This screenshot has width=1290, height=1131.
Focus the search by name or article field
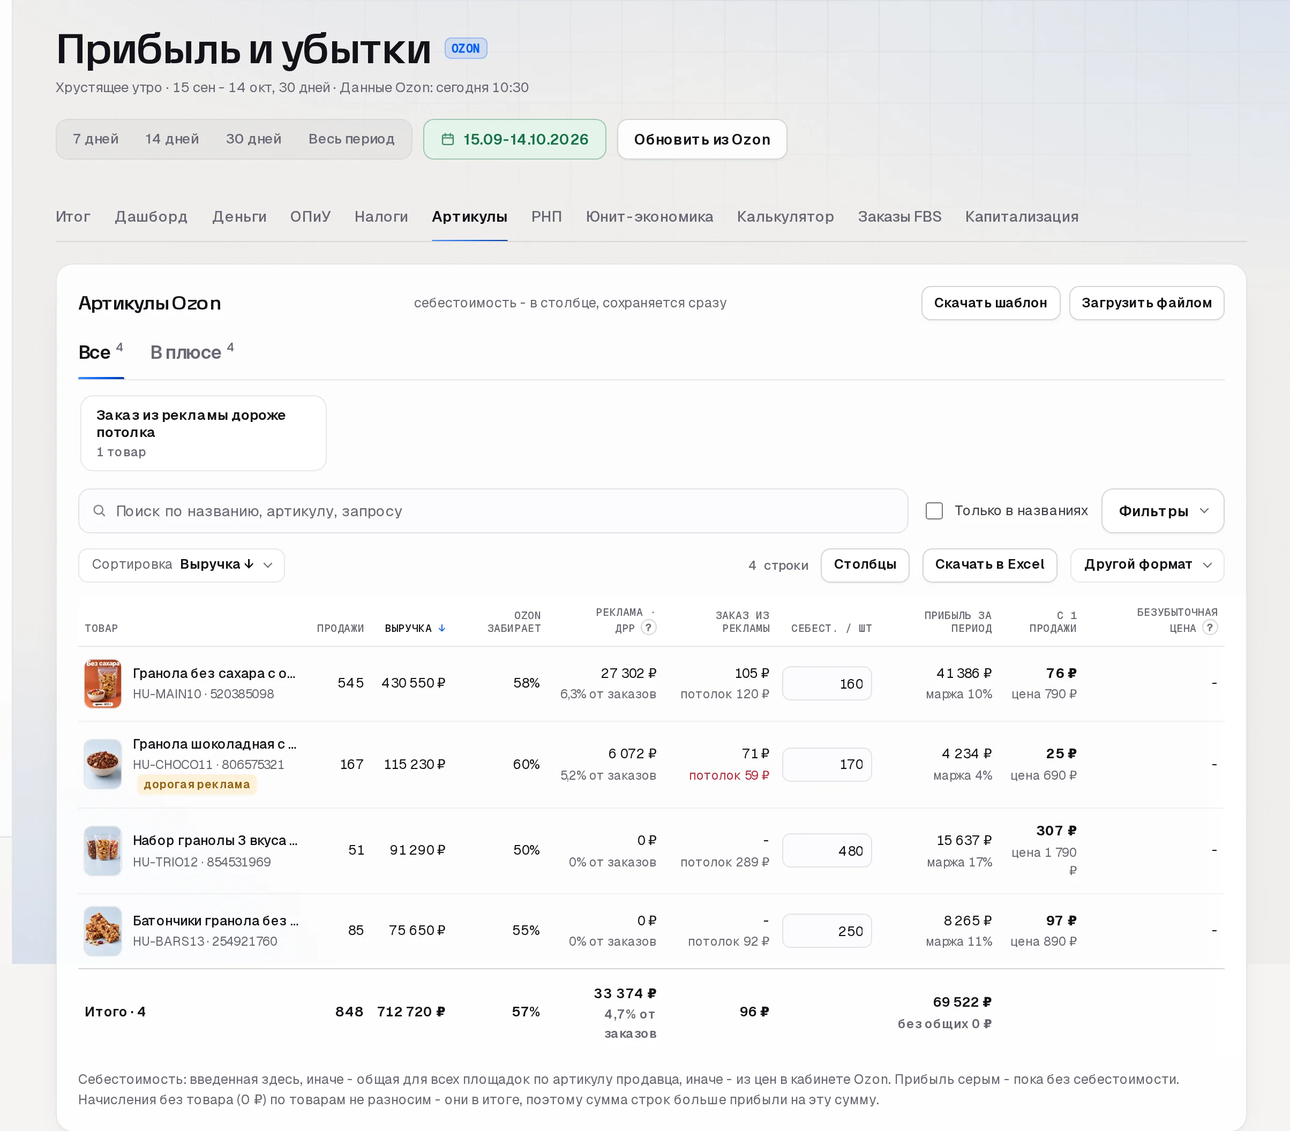492,510
